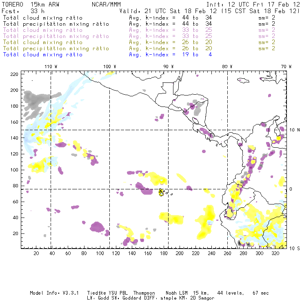Click the Galapagos islands outline near equator
This screenshot has width=302, height=302.
tap(161, 192)
